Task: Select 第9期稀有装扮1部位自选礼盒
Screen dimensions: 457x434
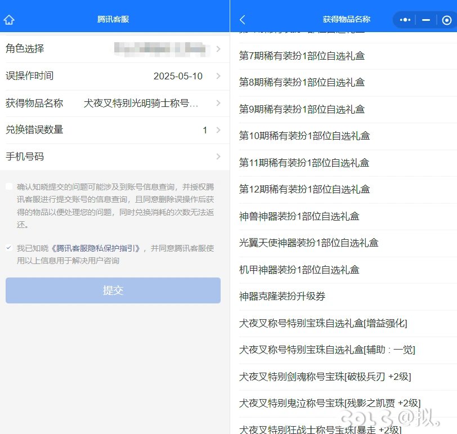Action: point(302,109)
